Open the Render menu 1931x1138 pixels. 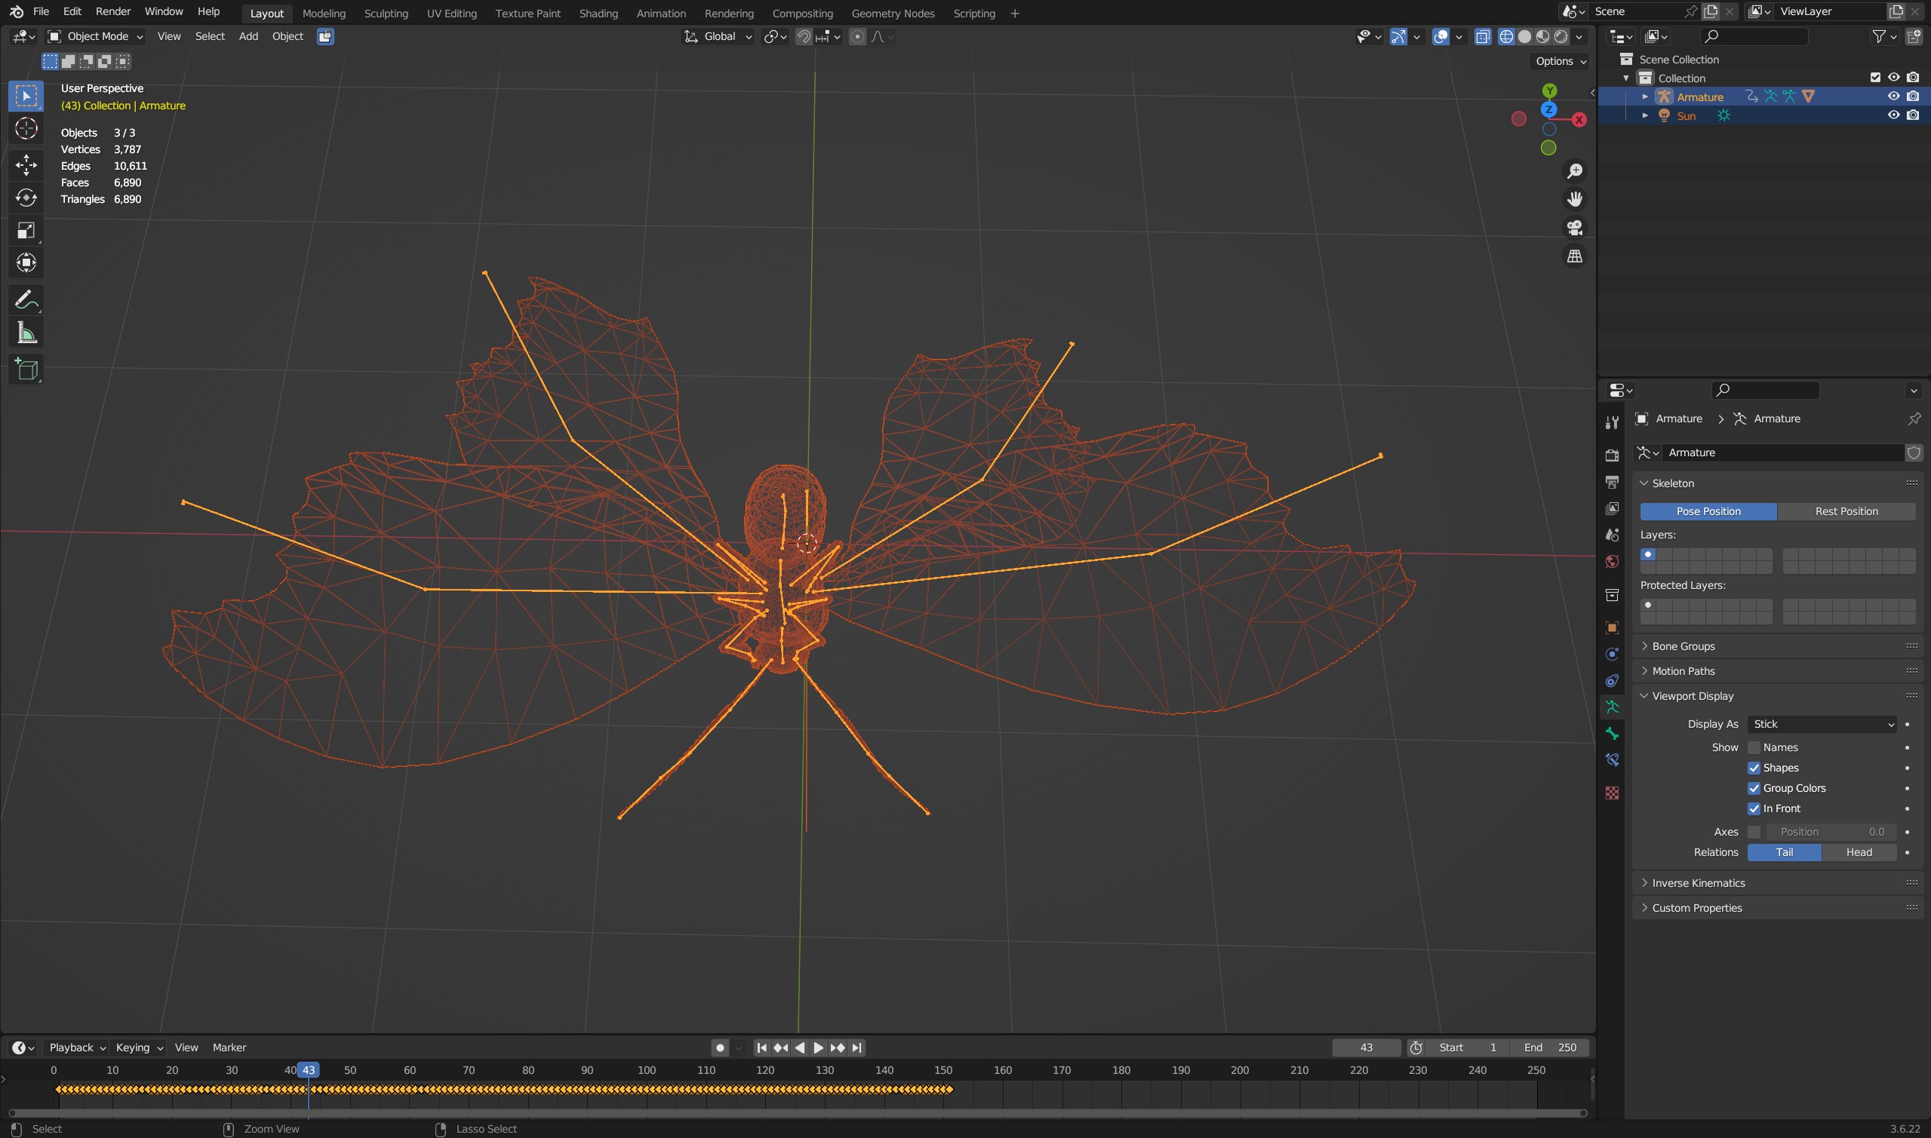112,11
